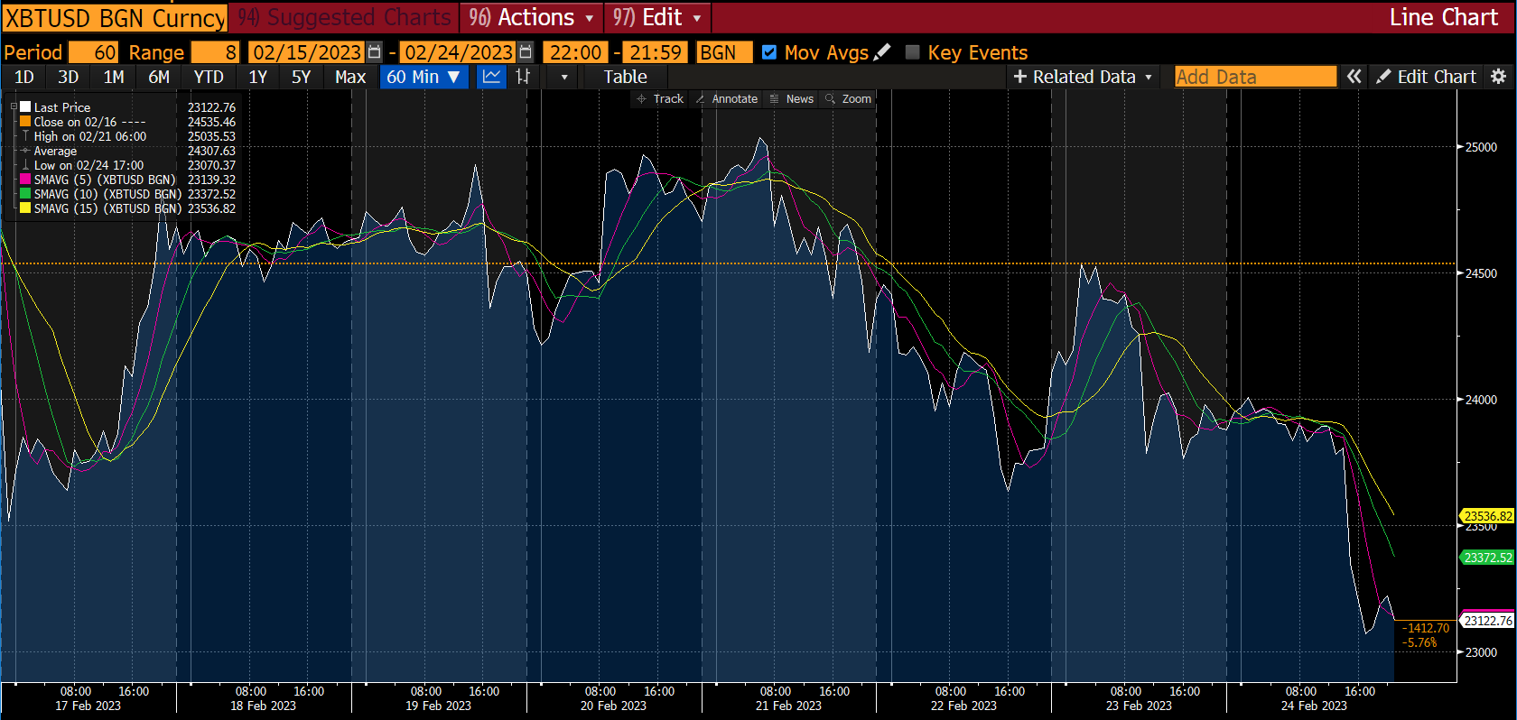Edit moving averages with the pencil icon
This screenshot has width=1517, height=720.
pyautogui.click(x=883, y=52)
